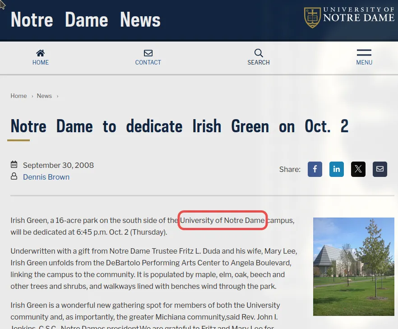Share the article on X
The width and height of the screenshot is (398, 329).
coord(358,169)
